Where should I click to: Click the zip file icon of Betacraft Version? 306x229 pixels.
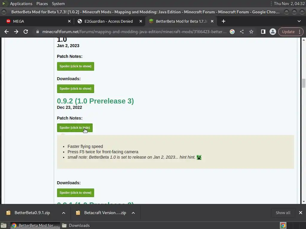tap(78, 213)
